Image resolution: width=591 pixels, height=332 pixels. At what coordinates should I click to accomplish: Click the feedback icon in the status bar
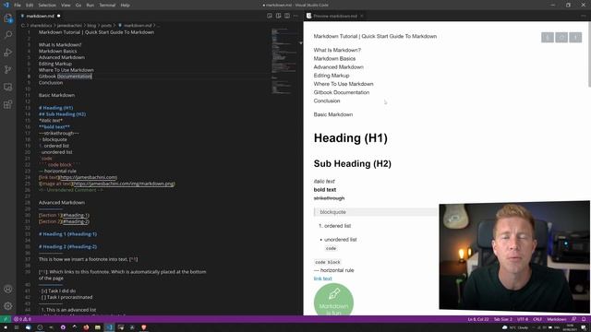[573, 319]
